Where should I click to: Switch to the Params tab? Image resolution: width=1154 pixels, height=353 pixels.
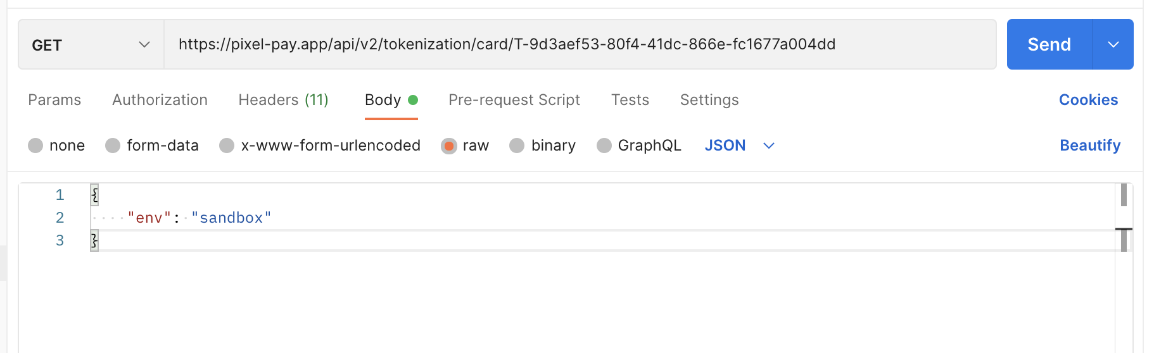54,100
